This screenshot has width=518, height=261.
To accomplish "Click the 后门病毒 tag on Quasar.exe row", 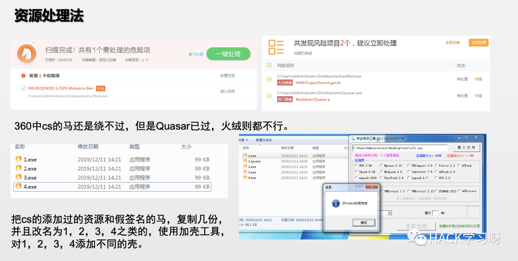I will click(285, 99).
